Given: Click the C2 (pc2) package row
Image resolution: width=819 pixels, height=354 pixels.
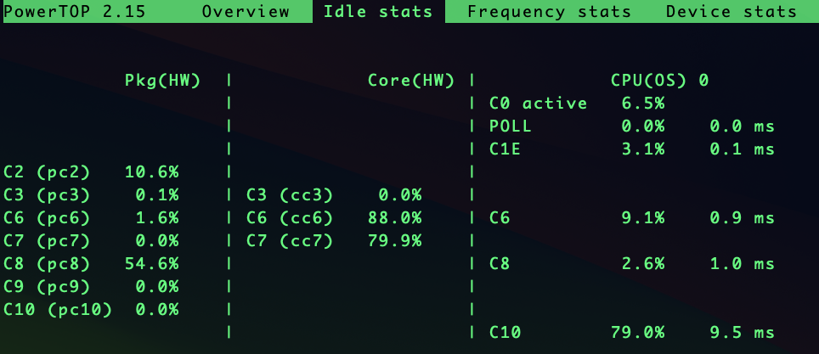Looking at the screenshot, I should click(92, 172).
